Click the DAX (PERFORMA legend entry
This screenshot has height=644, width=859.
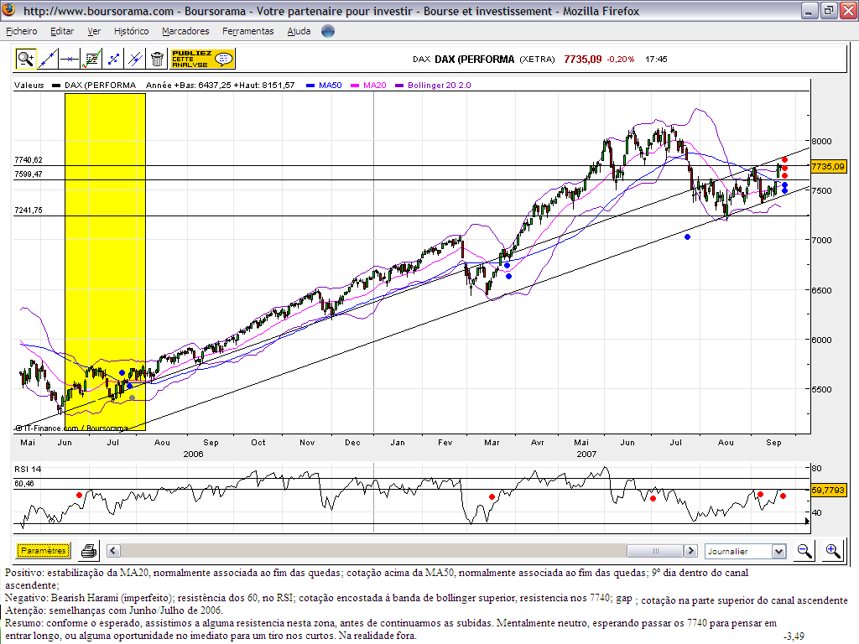point(101,86)
